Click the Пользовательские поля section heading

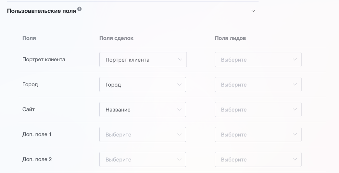[42, 11]
